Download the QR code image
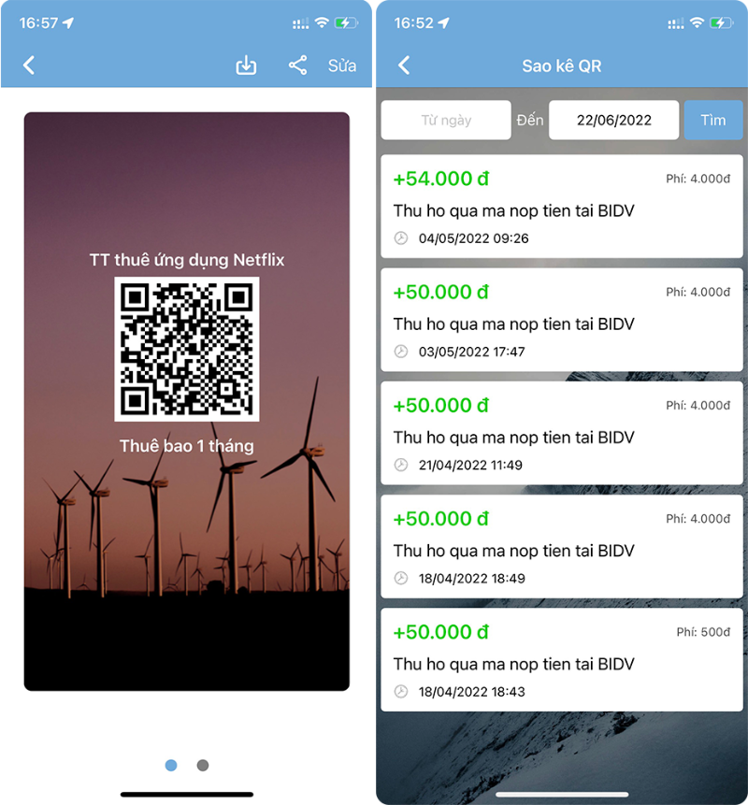748x805 pixels. coord(246,65)
